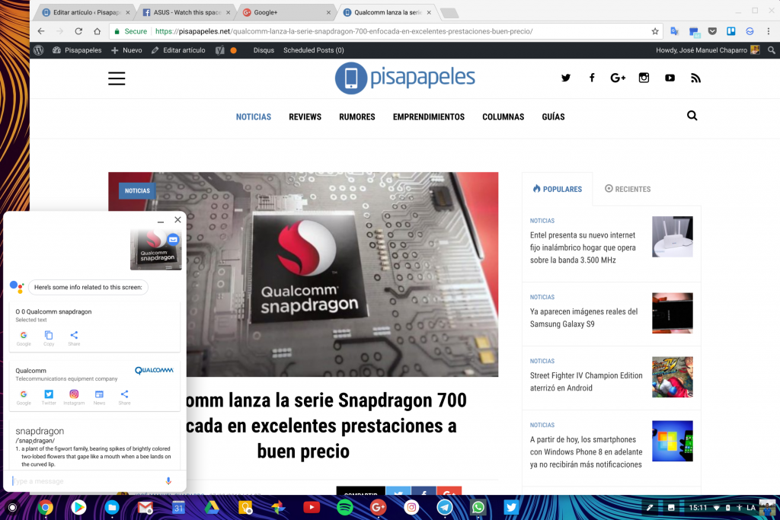
Task: Open Spotify from the shelf
Action: tap(345, 507)
